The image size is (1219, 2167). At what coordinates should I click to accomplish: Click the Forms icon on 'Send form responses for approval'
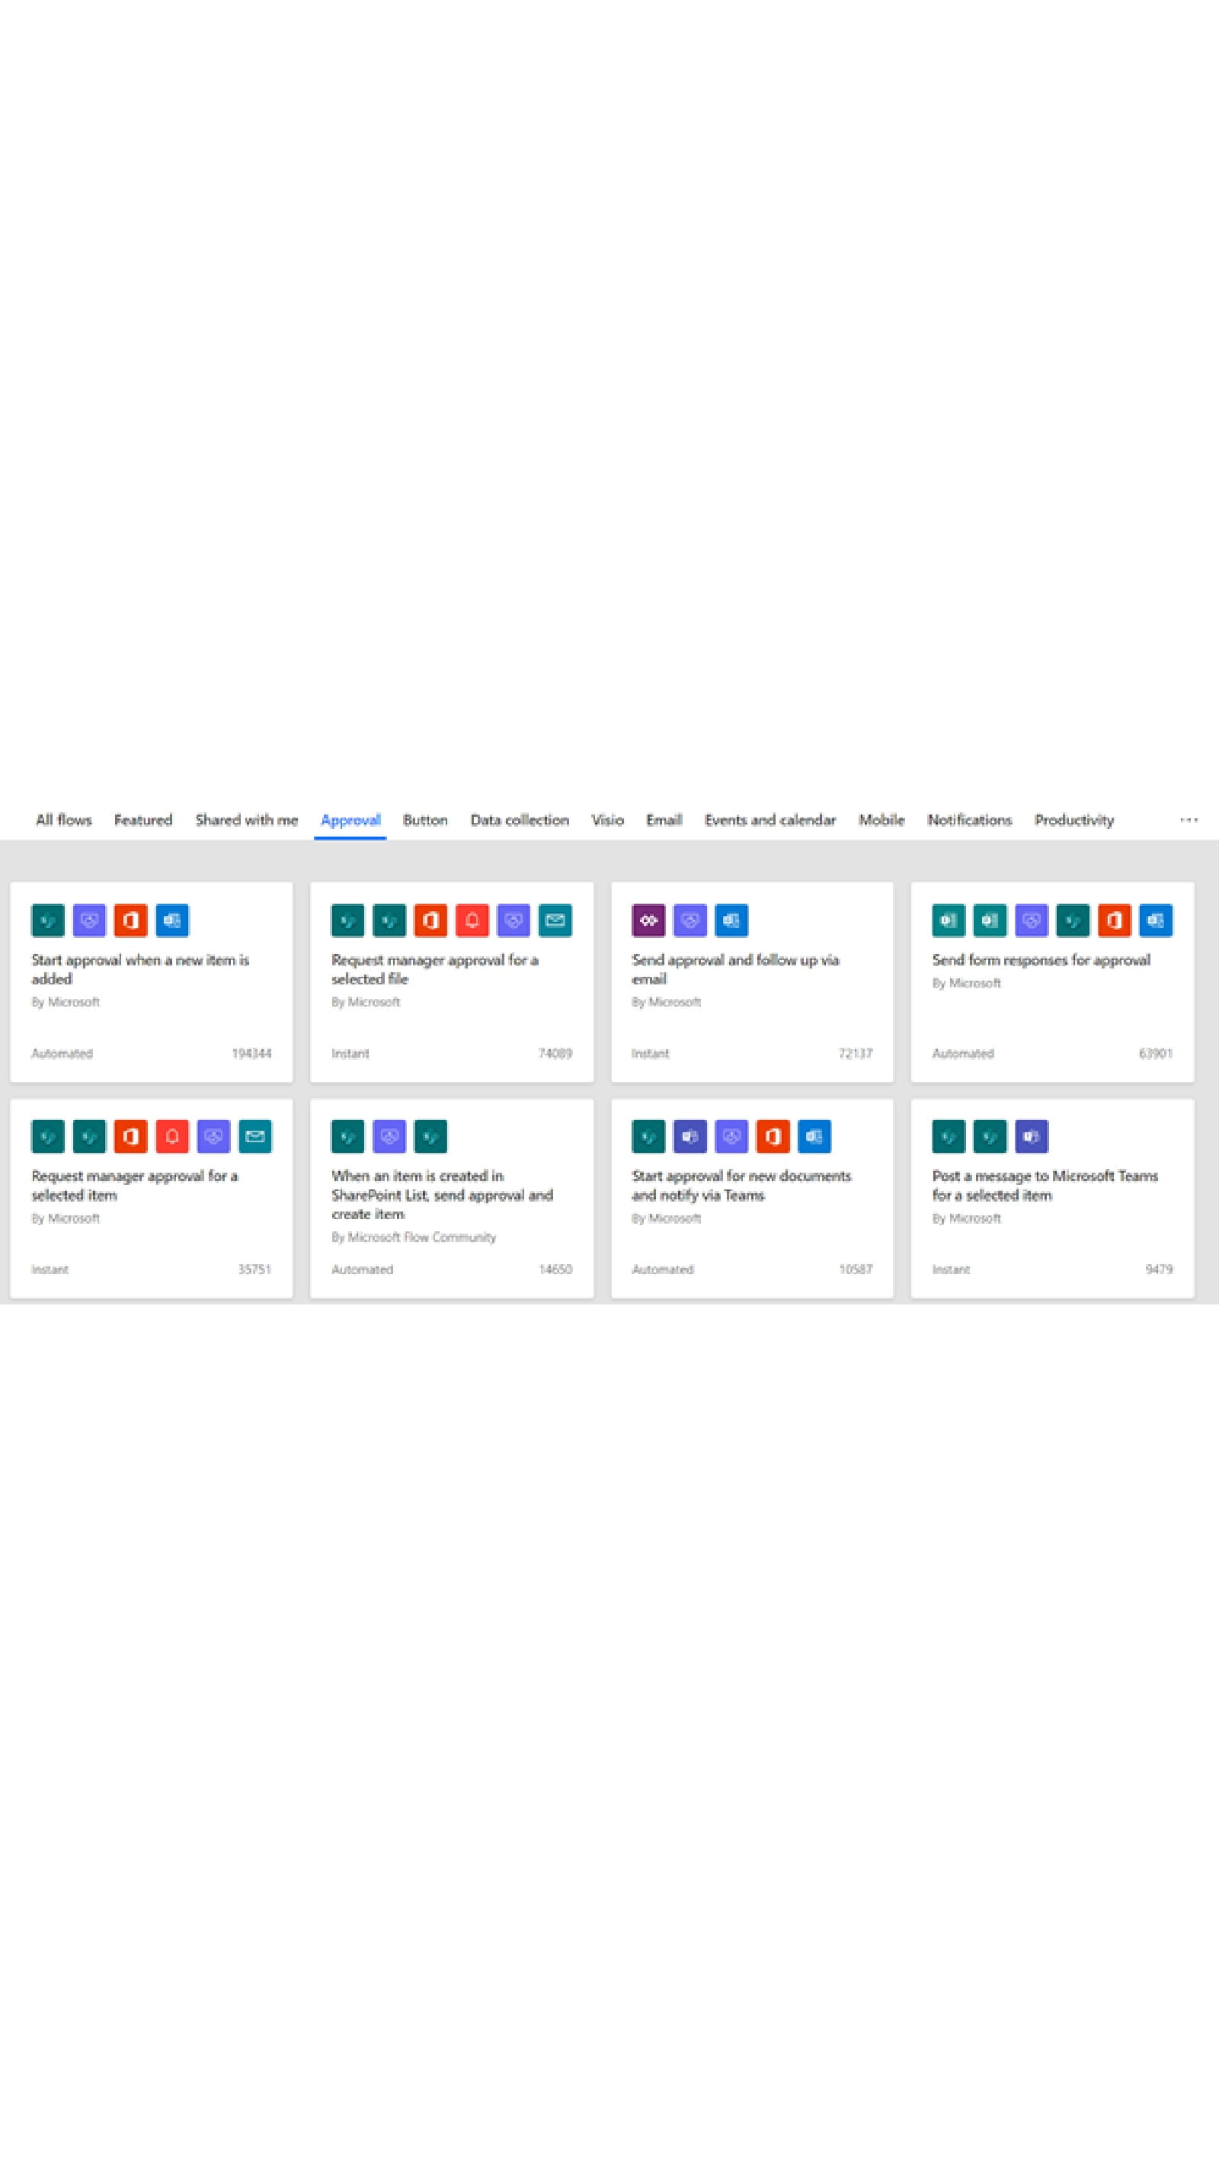point(948,921)
